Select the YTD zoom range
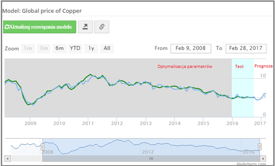Image resolution: width=275 pixels, height=166 pixels. point(75,49)
